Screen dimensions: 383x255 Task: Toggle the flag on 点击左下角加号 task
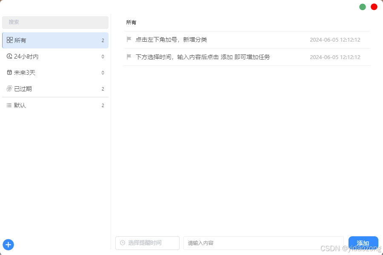coord(129,39)
